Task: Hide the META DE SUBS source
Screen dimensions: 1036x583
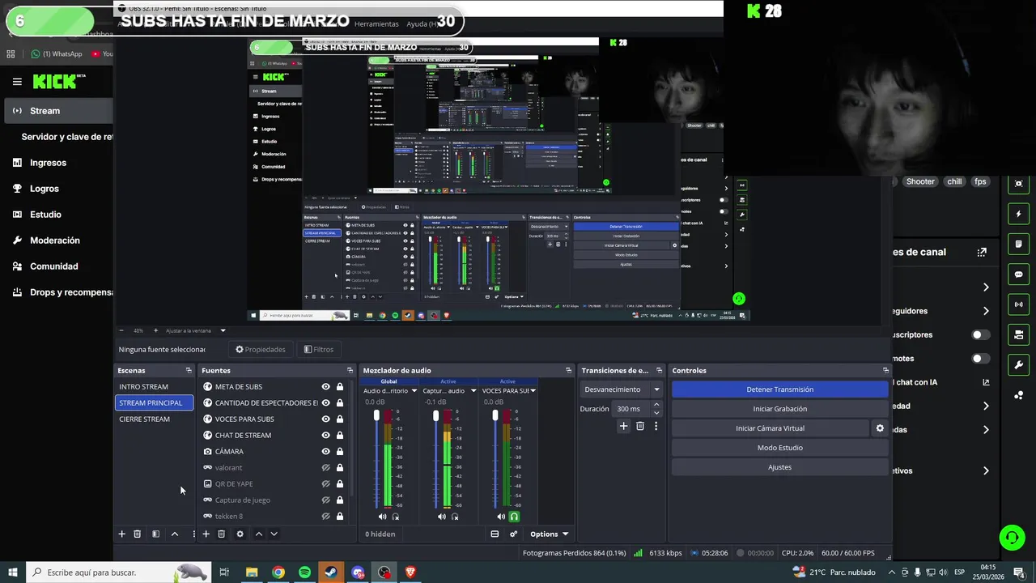Action: 325,386
